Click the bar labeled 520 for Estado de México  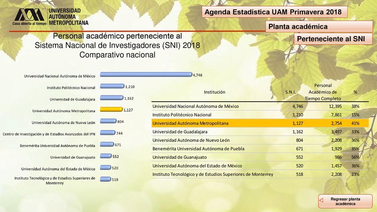click(x=106, y=167)
